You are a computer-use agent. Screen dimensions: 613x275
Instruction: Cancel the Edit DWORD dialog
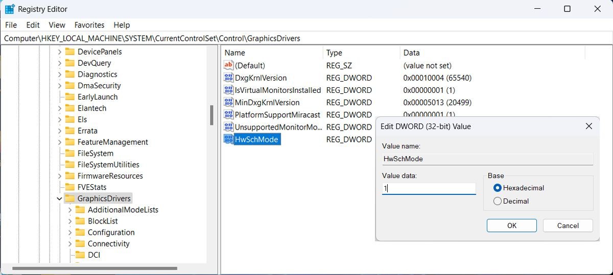coord(568,226)
